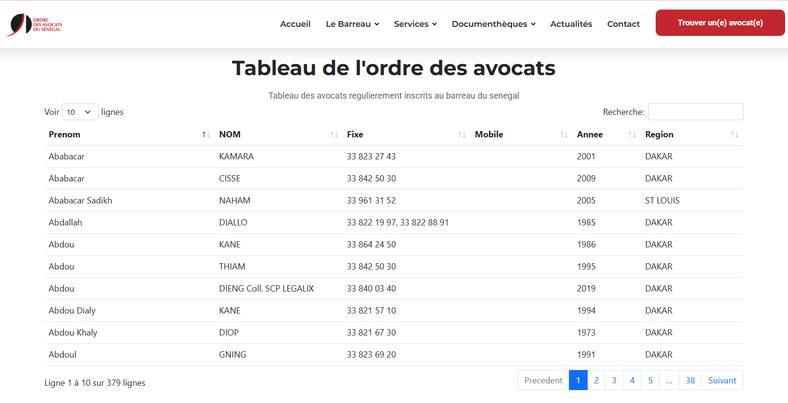
Task: Open the rows-per-page dropdown showing 10
Action: coord(80,112)
